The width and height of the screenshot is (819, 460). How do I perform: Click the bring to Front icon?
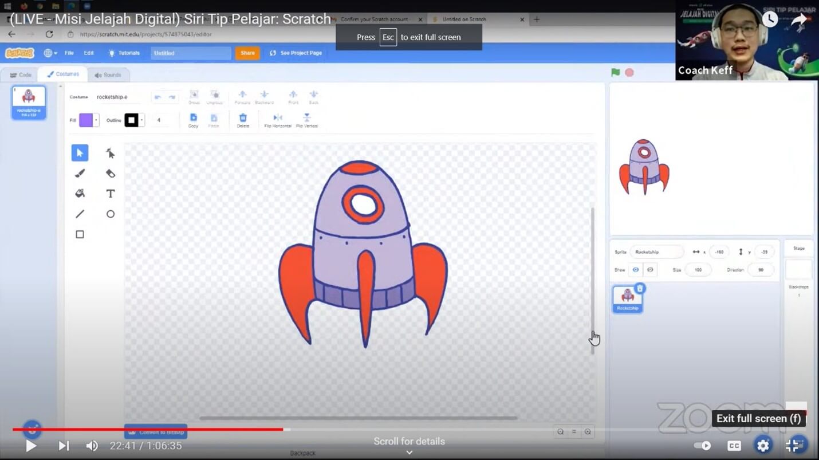click(x=293, y=96)
